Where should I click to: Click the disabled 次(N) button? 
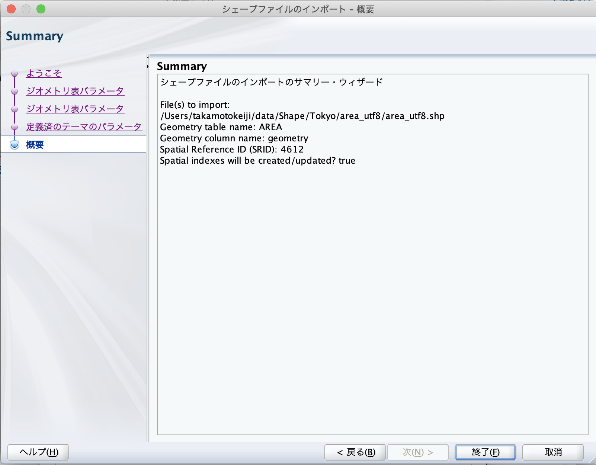coord(418,452)
